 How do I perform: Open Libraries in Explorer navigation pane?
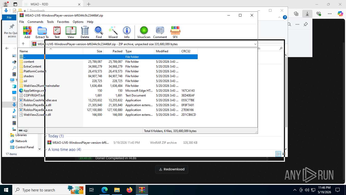tap(18, 135)
